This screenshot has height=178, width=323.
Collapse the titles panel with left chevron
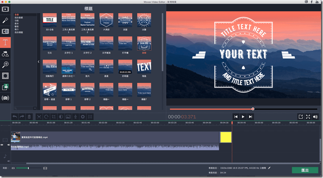38,62
